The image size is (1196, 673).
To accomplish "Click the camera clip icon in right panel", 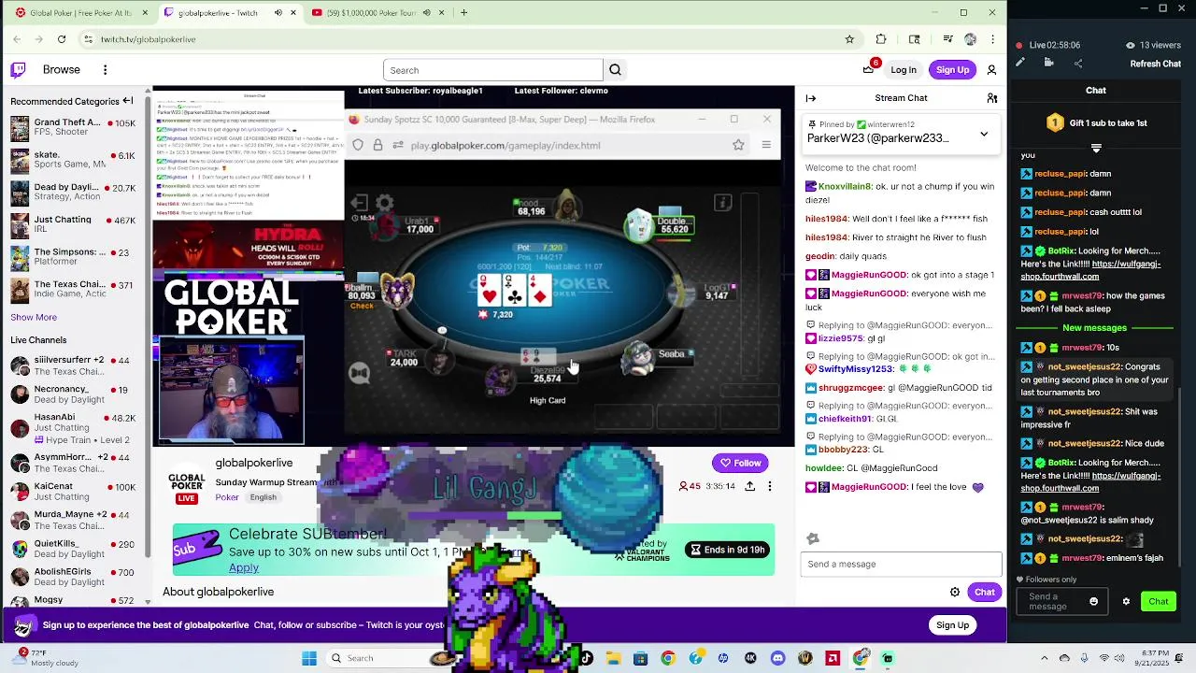I will click(x=1049, y=64).
